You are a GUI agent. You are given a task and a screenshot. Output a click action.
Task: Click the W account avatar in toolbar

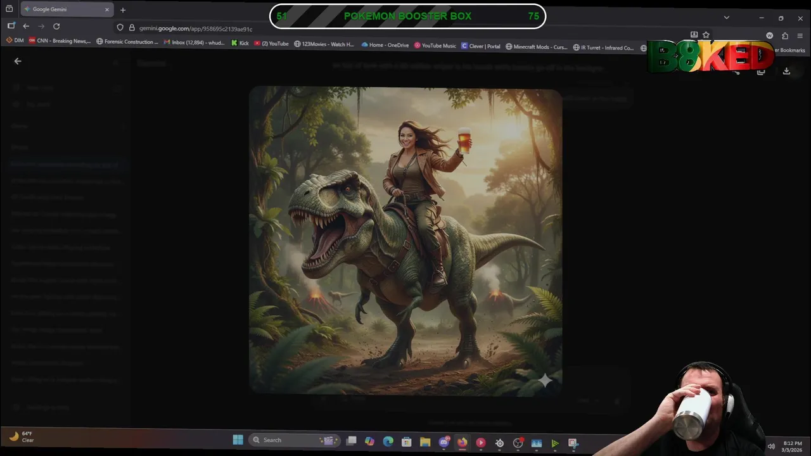pyautogui.click(x=770, y=36)
